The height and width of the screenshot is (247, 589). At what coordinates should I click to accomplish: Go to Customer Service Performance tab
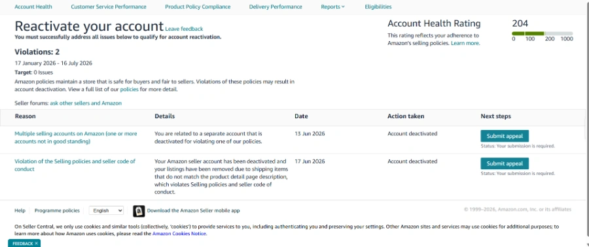point(109,7)
